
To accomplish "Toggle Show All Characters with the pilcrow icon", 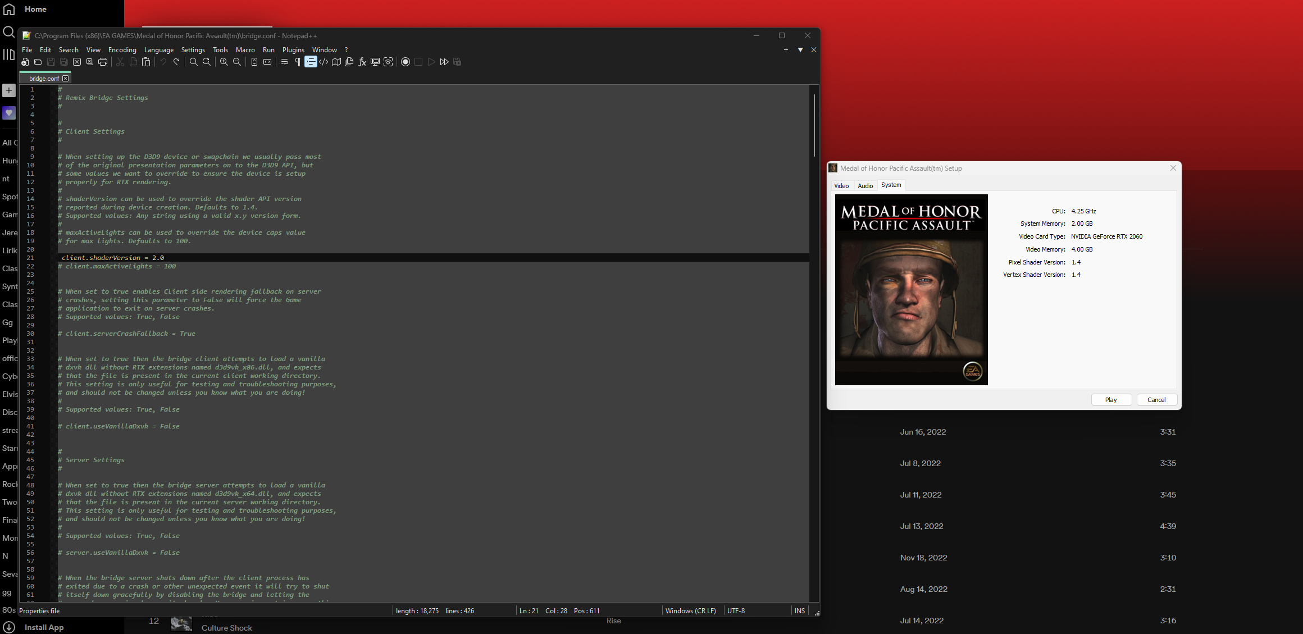I will point(298,62).
